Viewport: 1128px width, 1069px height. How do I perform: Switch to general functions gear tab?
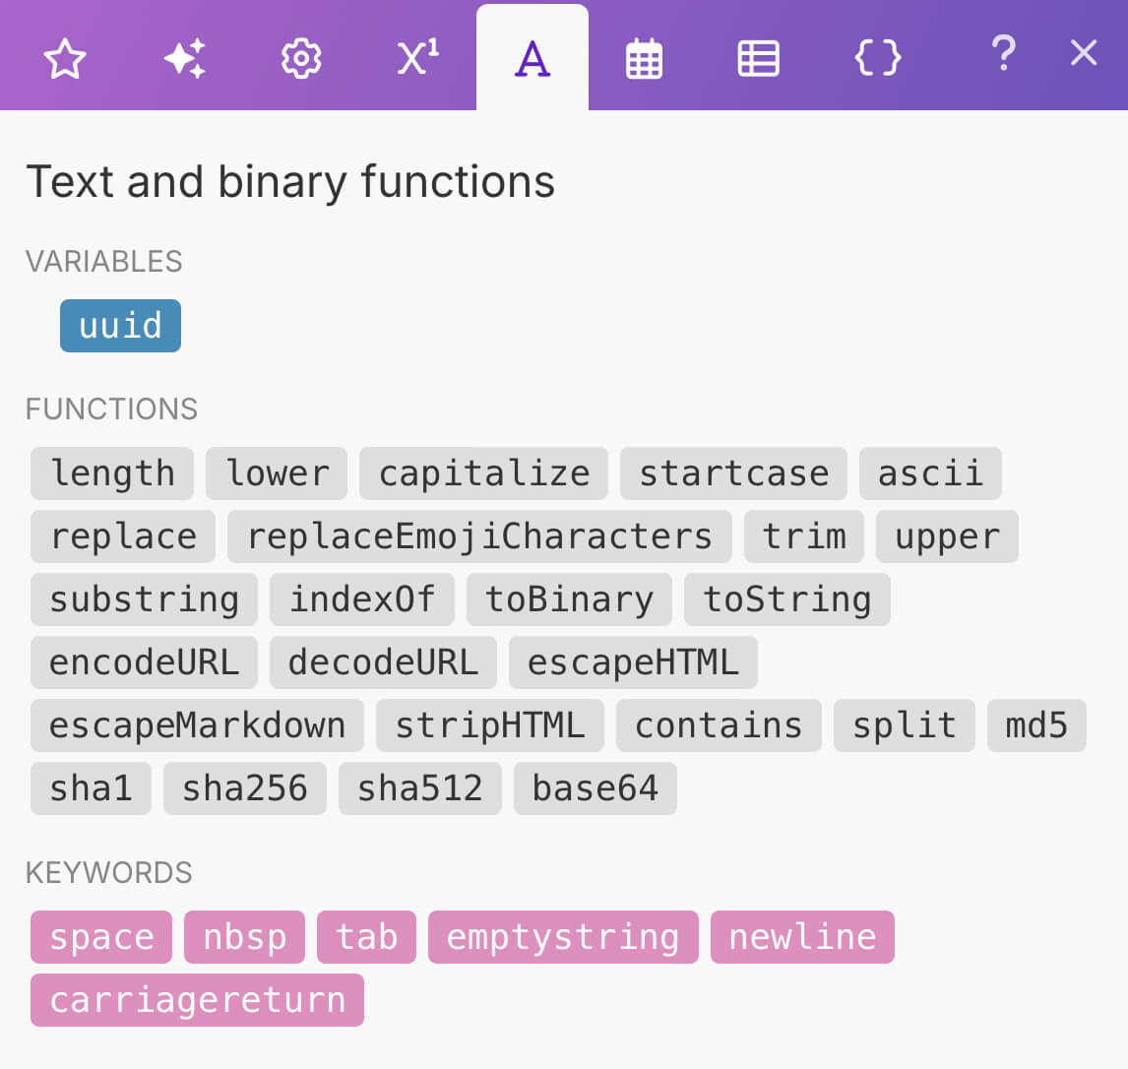[301, 59]
